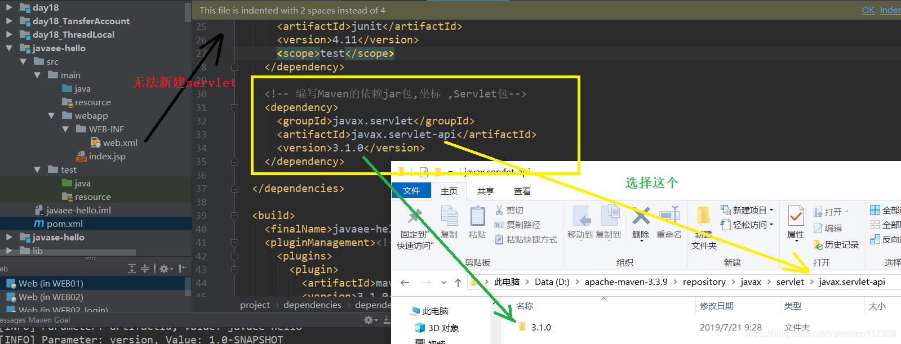Hide the Web tool window panel
The height and width of the screenshot is (344, 901).
pos(183,269)
